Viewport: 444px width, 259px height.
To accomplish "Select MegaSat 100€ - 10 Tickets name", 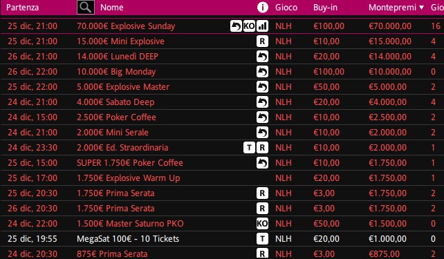I will [128, 239].
